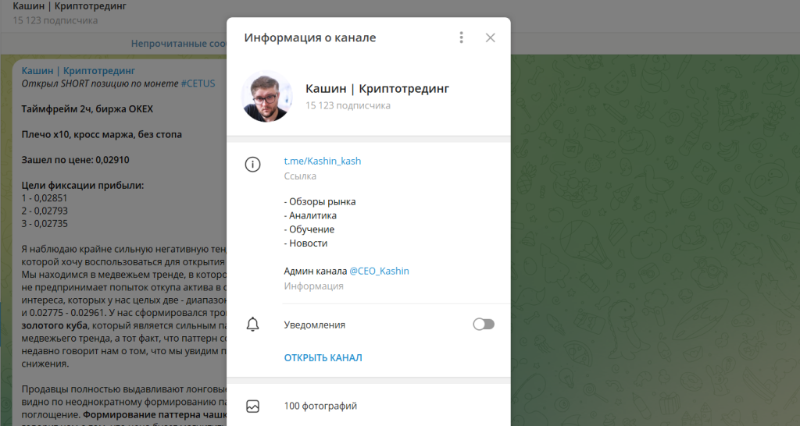
Task: Click the Непрочитанные сообщения unread bar
Action: pos(179,44)
